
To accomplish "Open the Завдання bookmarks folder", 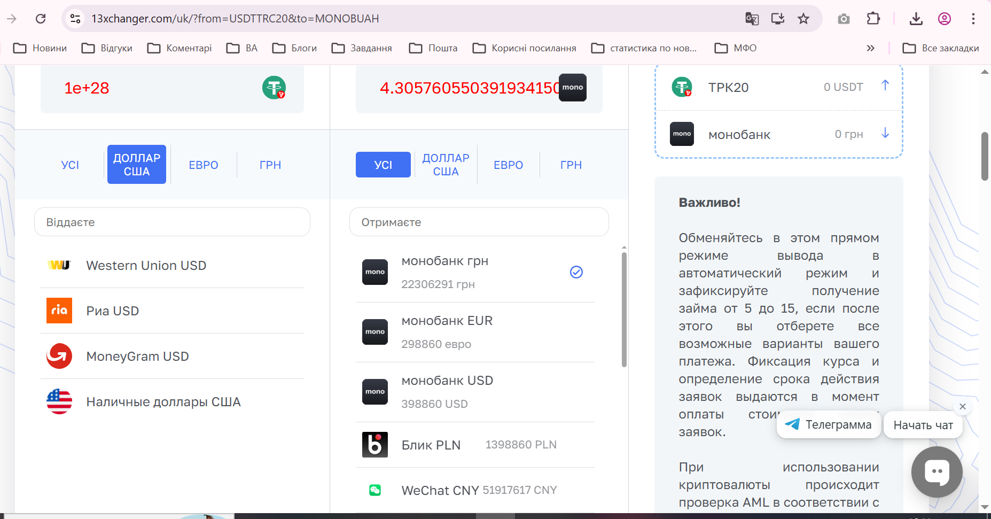I will [x=362, y=48].
